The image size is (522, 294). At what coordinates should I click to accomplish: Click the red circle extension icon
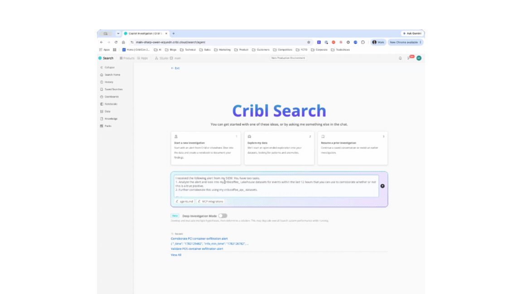(x=333, y=42)
